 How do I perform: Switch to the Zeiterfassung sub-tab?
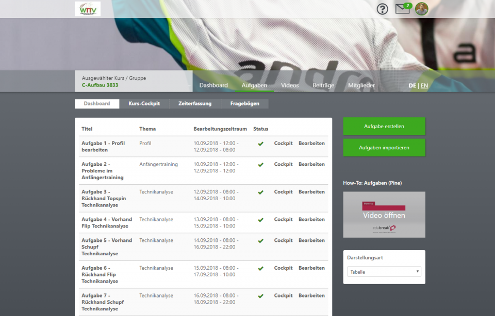195,103
